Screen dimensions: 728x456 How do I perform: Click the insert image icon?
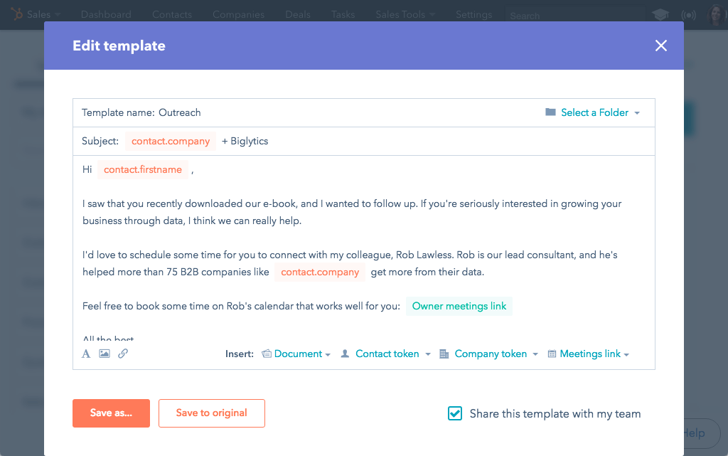point(104,353)
